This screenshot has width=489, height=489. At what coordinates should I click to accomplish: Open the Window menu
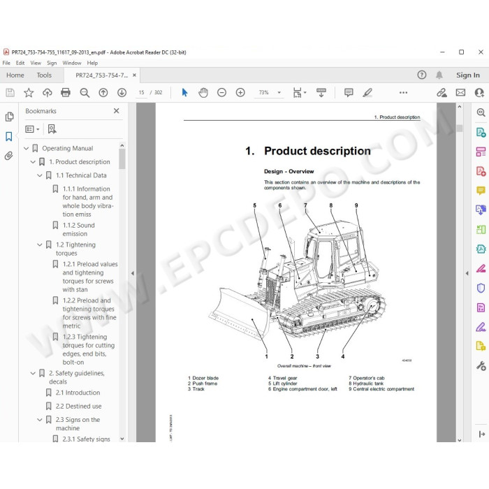(72, 63)
